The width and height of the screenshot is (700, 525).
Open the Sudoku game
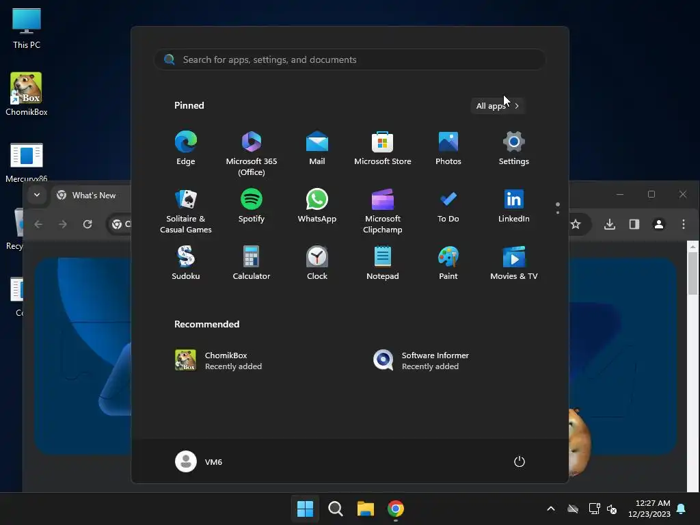click(186, 263)
